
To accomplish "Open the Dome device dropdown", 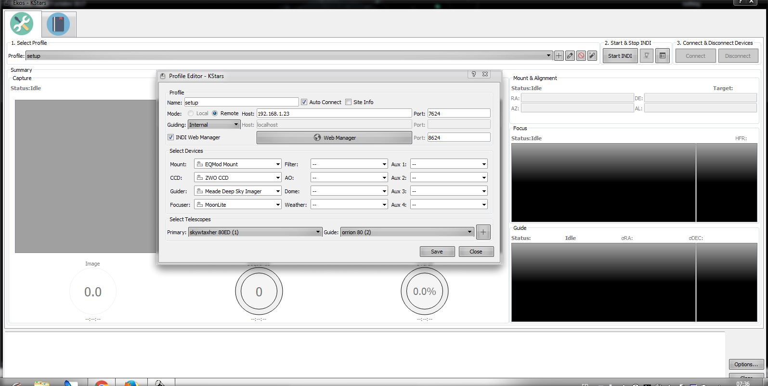I will pos(349,191).
